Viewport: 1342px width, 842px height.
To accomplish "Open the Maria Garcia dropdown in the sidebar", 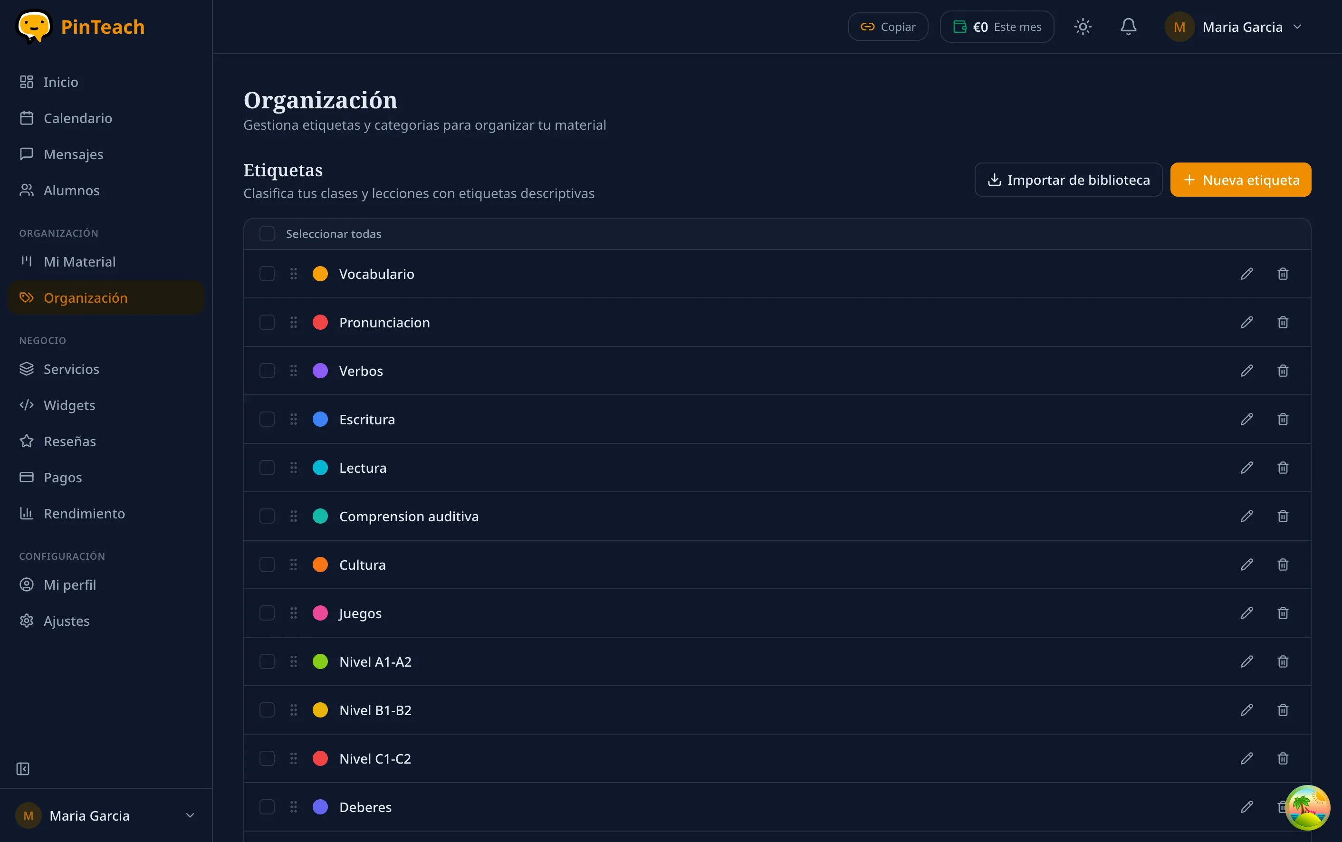I will point(190,815).
